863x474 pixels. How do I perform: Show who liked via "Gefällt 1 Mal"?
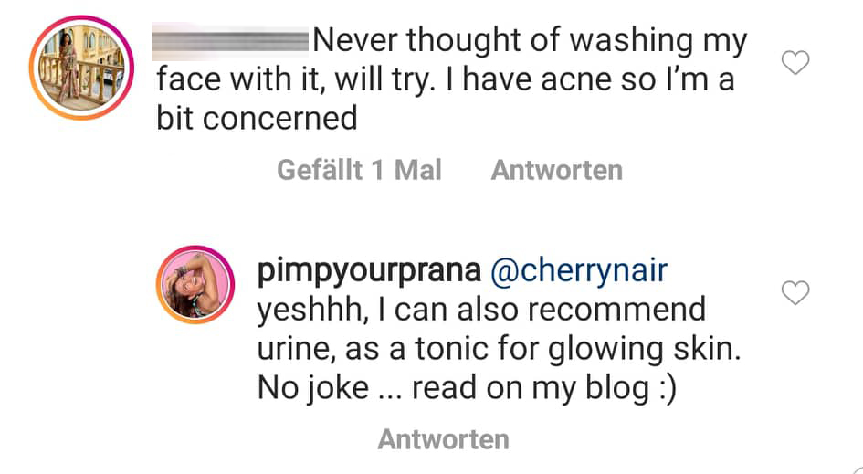pyautogui.click(x=359, y=170)
